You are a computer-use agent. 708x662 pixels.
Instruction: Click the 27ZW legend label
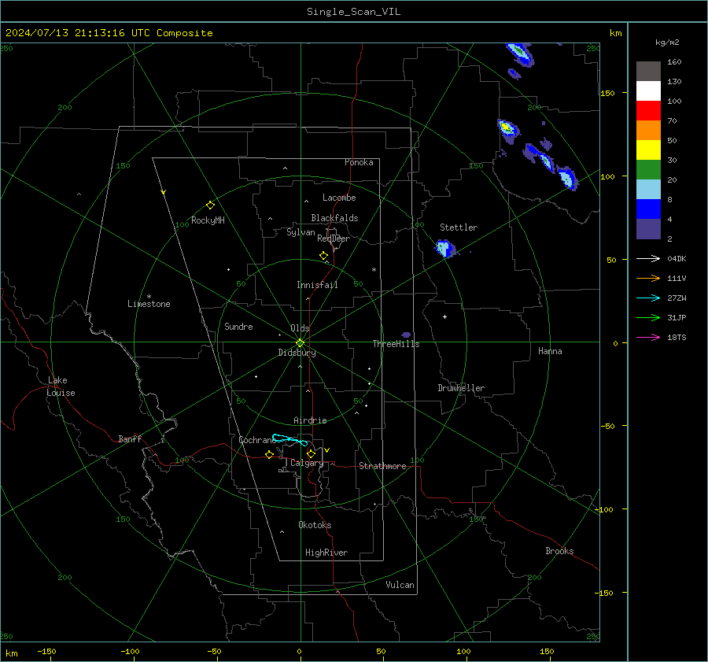click(677, 298)
